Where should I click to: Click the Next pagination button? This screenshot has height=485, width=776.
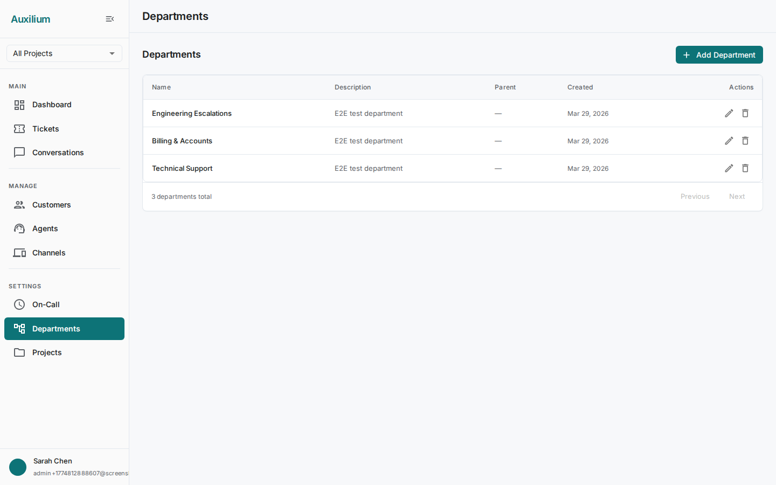click(737, 197)
